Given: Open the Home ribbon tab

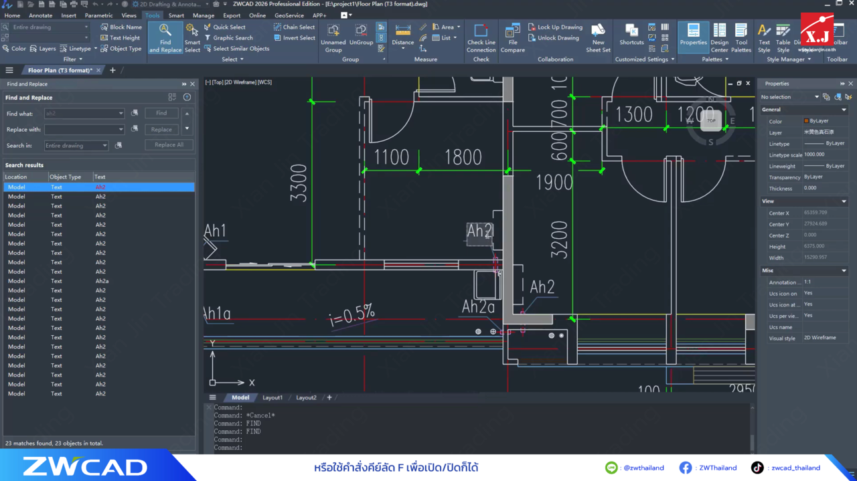Looking at the screenshot, I should 12,15.
